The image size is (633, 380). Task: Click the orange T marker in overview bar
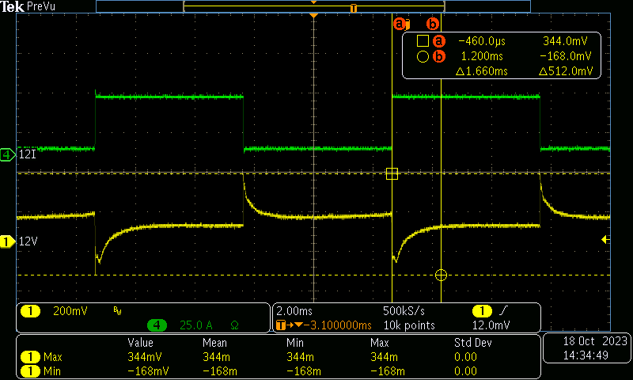tap(354, 7)
